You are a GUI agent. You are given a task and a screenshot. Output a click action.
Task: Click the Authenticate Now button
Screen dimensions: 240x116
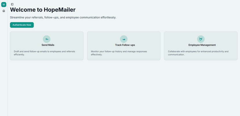(x=22, y=25)
